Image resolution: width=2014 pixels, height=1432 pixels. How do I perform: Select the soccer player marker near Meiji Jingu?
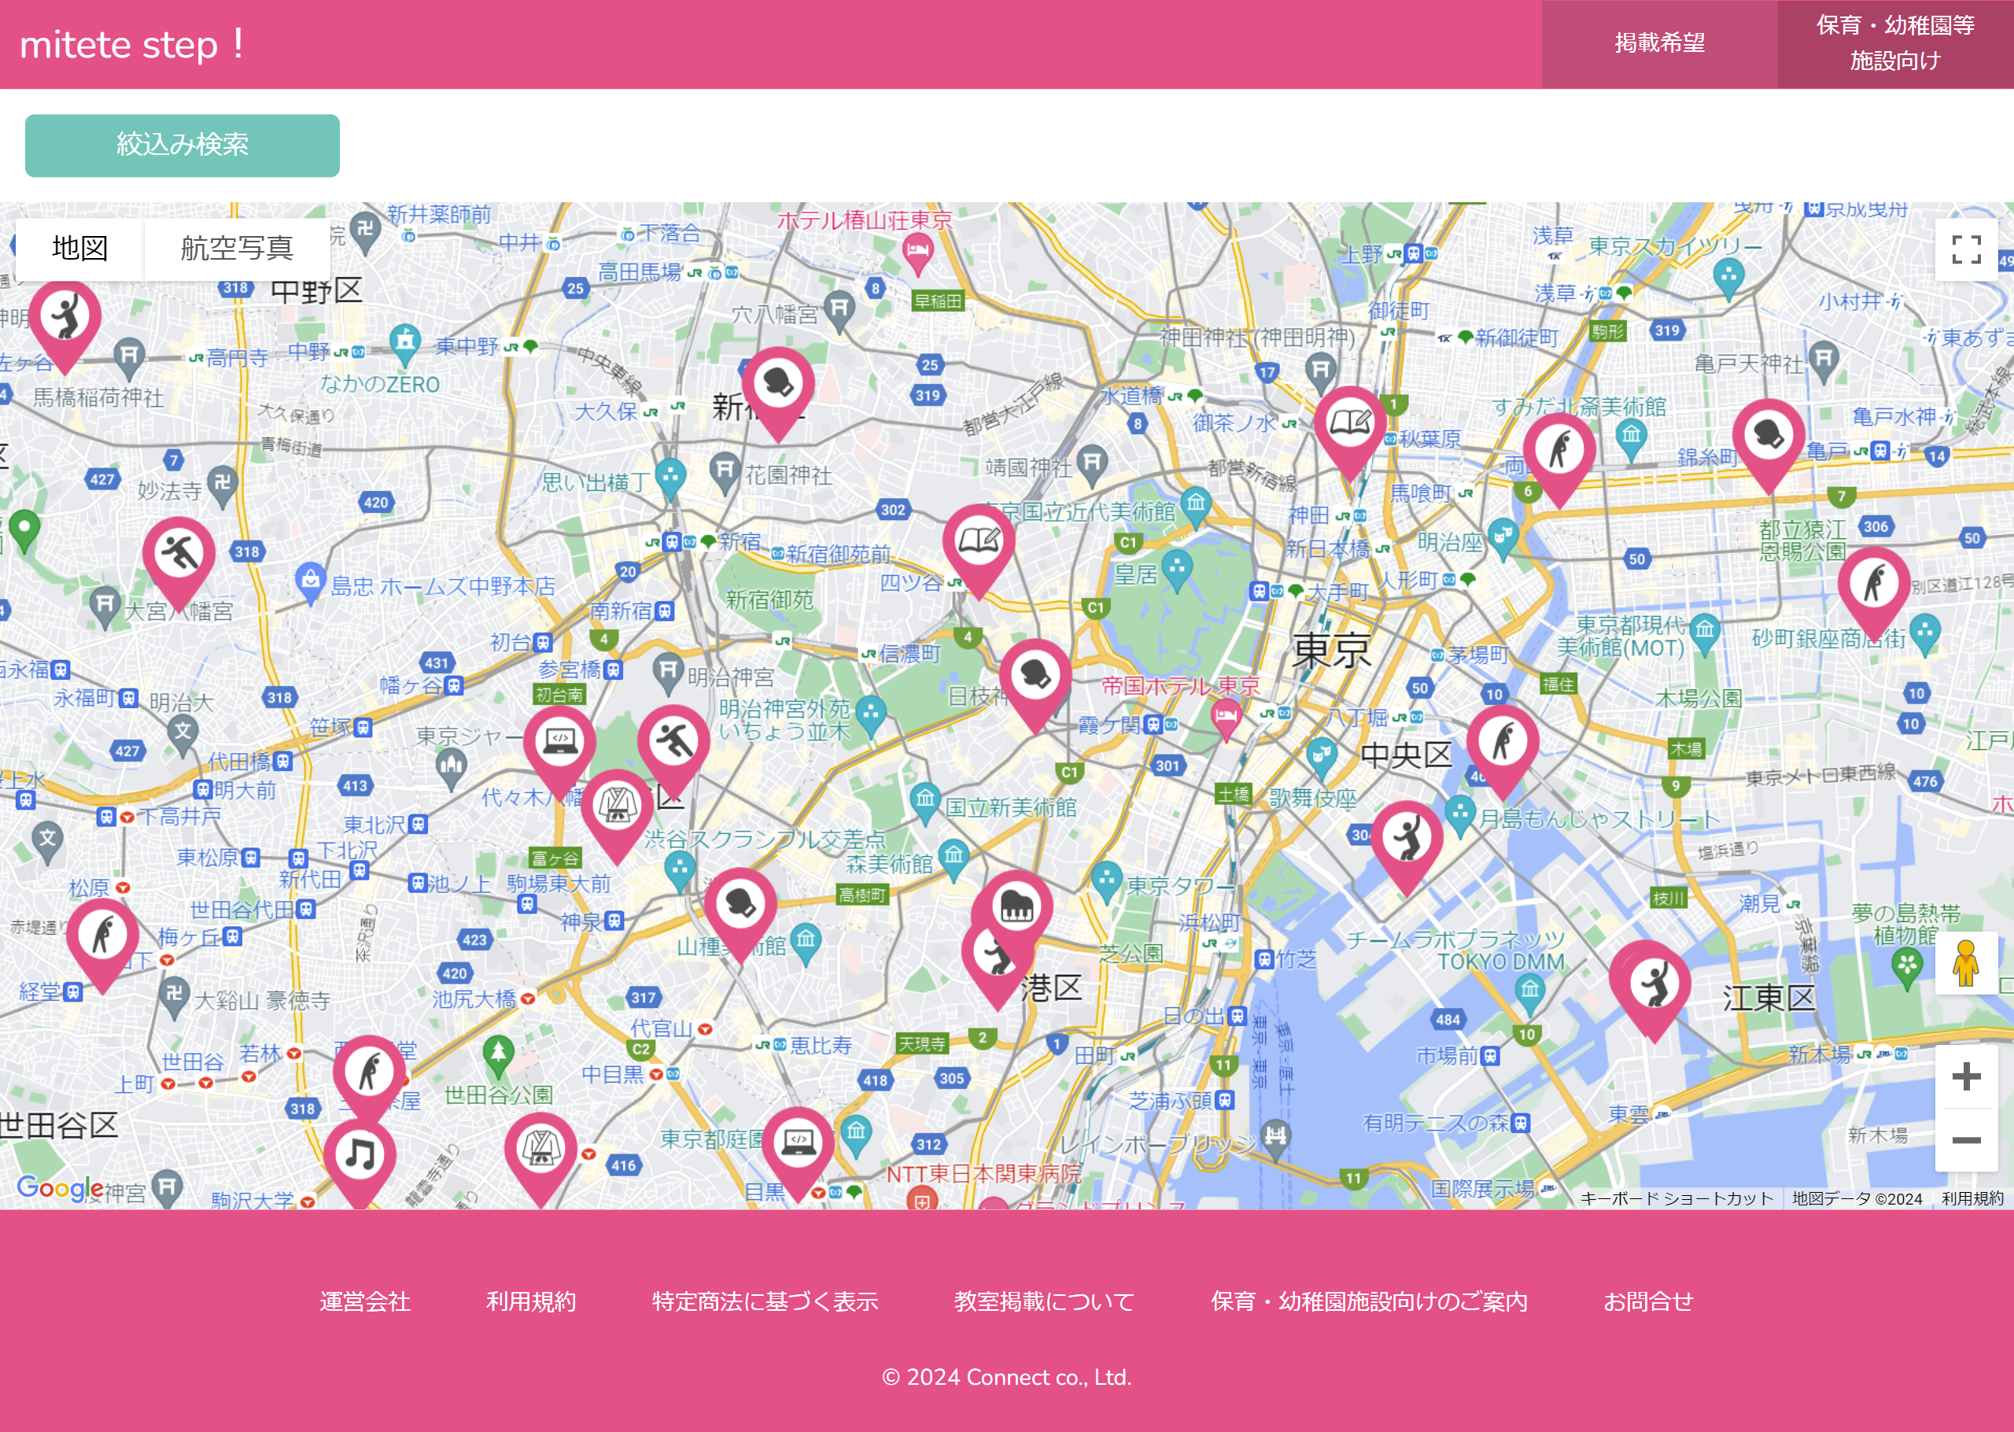(673, 741)
